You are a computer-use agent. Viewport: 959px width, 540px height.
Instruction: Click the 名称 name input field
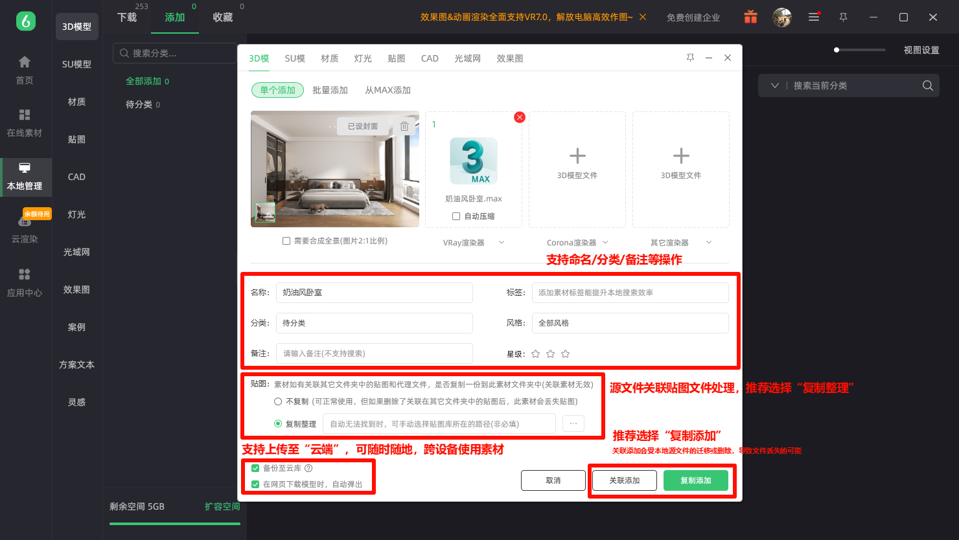pyautogui.click(x=375, y=293)
